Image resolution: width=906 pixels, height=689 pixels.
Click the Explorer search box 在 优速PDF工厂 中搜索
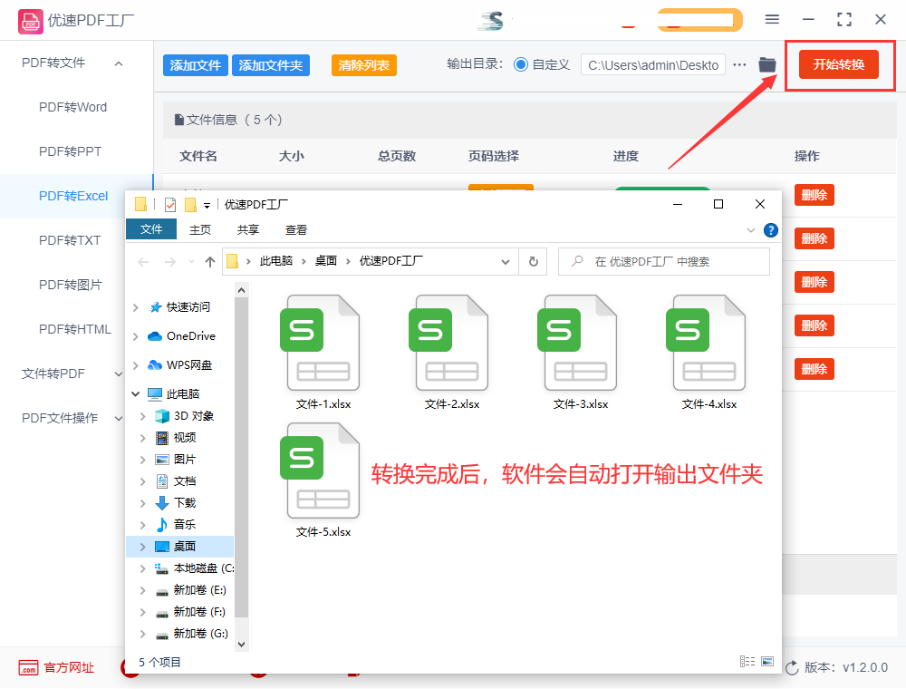[664, 262]
